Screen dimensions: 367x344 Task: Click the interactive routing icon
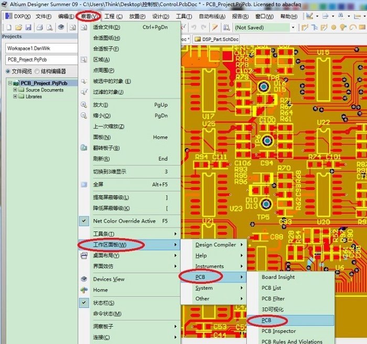point(305,28)
